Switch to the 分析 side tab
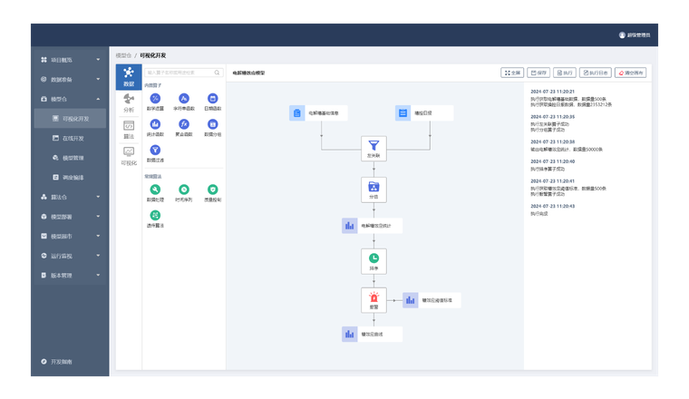Image resolution: width=689 pixels, height=399 pixels. (129, 102)
